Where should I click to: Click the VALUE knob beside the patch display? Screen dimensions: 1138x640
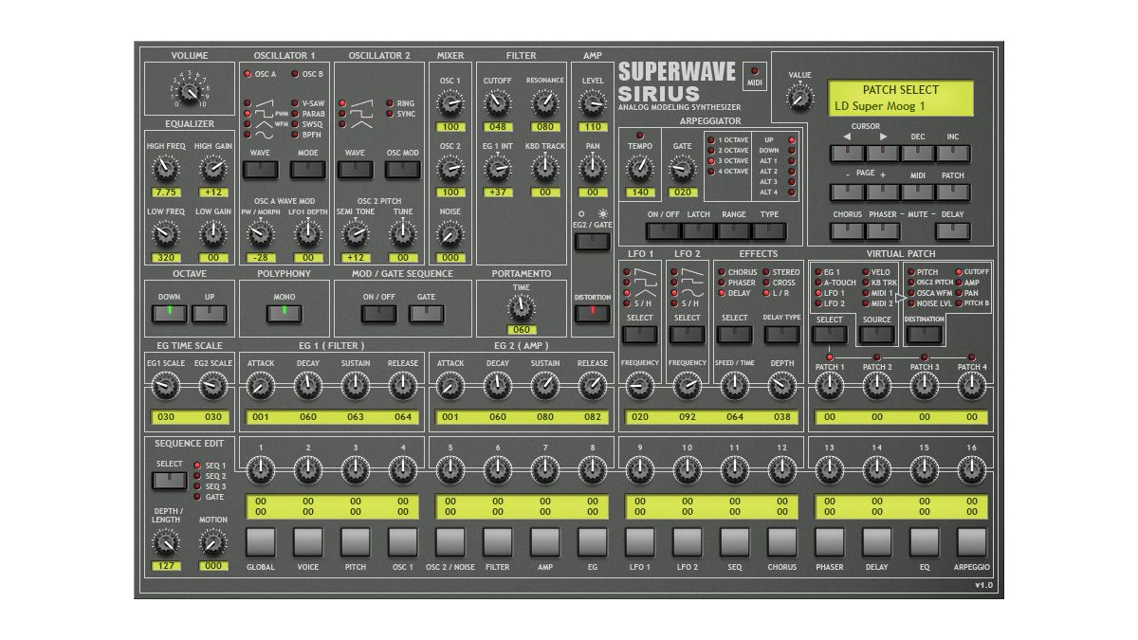pyautogui.click(x=800, y=97)
